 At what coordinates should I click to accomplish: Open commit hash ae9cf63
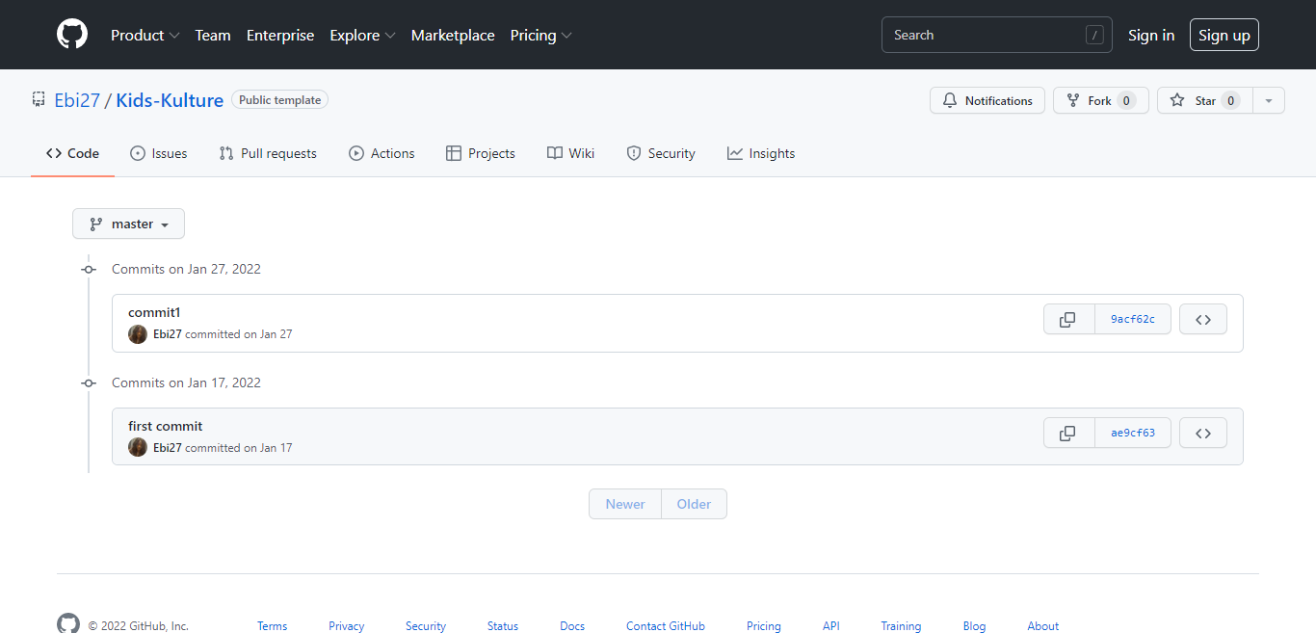pos(1133,433)
